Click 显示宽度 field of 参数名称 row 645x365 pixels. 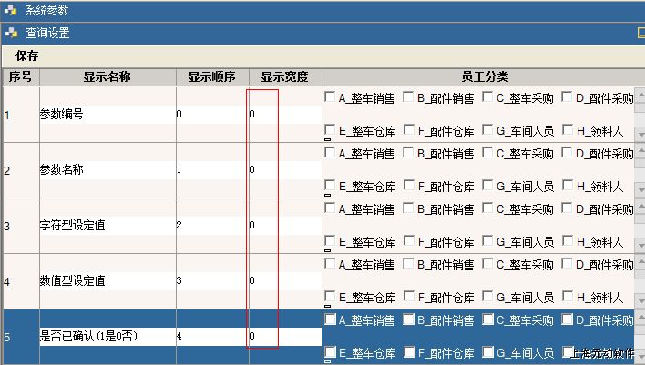[x=284, y=170]
